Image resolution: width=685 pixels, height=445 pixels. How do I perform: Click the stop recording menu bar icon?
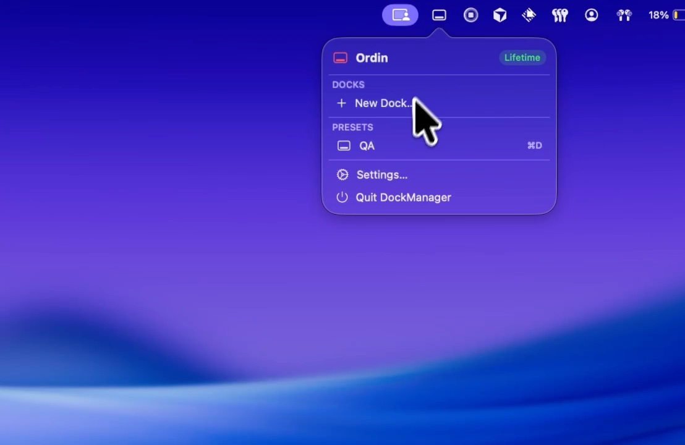tap(470, 15)
